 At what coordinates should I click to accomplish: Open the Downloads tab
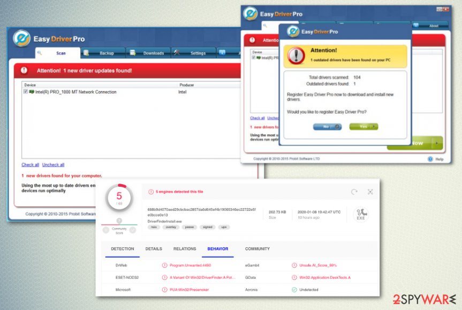(148, 53)
